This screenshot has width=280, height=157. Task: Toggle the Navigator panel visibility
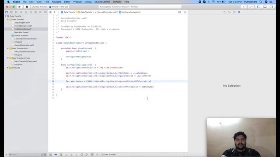click(259, 7)
